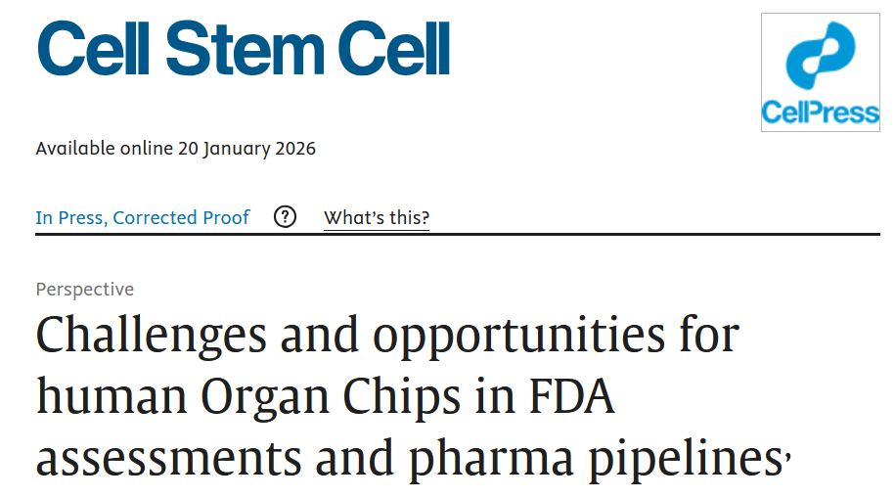This screenshot has width=895, height=498.
Task: Click the Cell Stem Cell journal logo
Action: (243, 49)
